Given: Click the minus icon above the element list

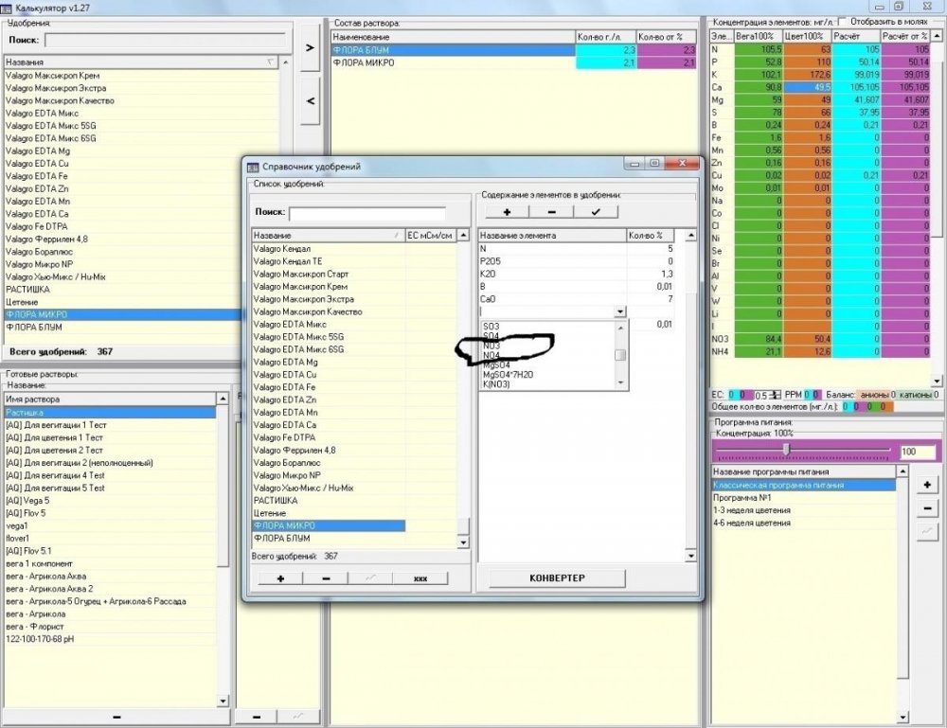Looking at the screenshot, I should (x=551, y=212).
